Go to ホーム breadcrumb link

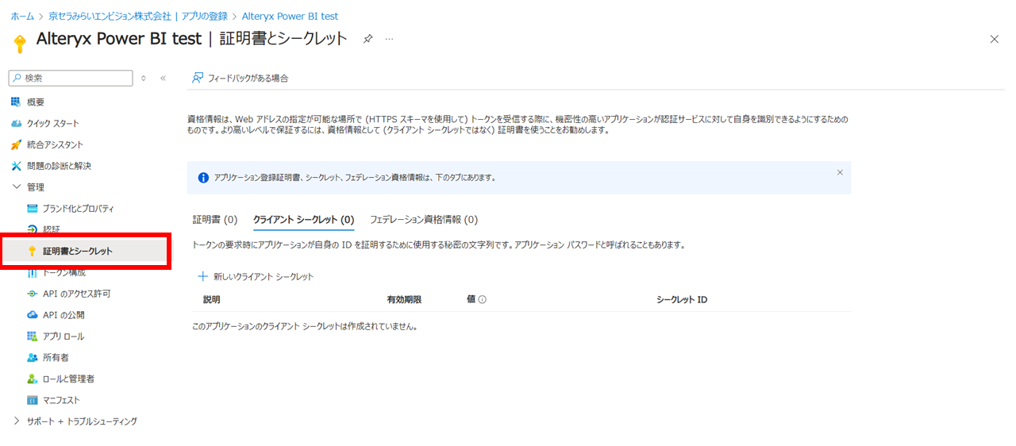[x=22, y=16]
